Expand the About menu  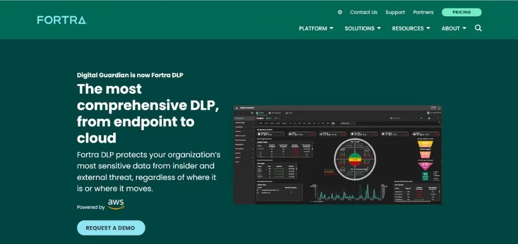point(454,29)
